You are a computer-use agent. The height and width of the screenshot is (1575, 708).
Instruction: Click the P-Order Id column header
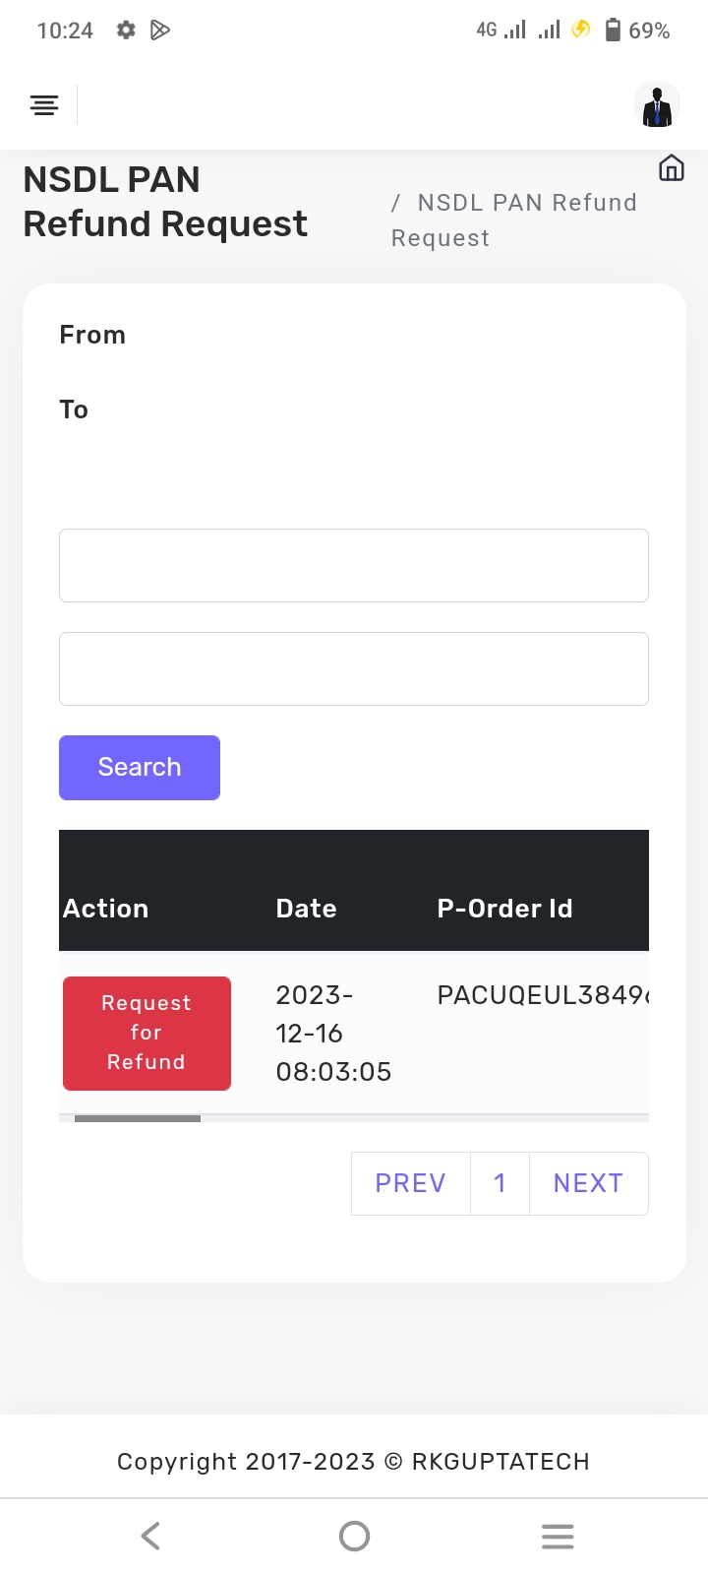click(504, 909)
